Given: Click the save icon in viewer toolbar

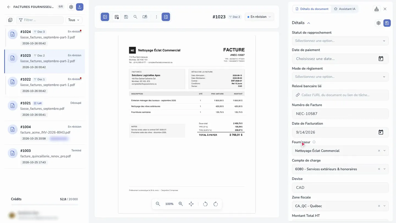Looking at the screenshot, I should pos(126,17).
